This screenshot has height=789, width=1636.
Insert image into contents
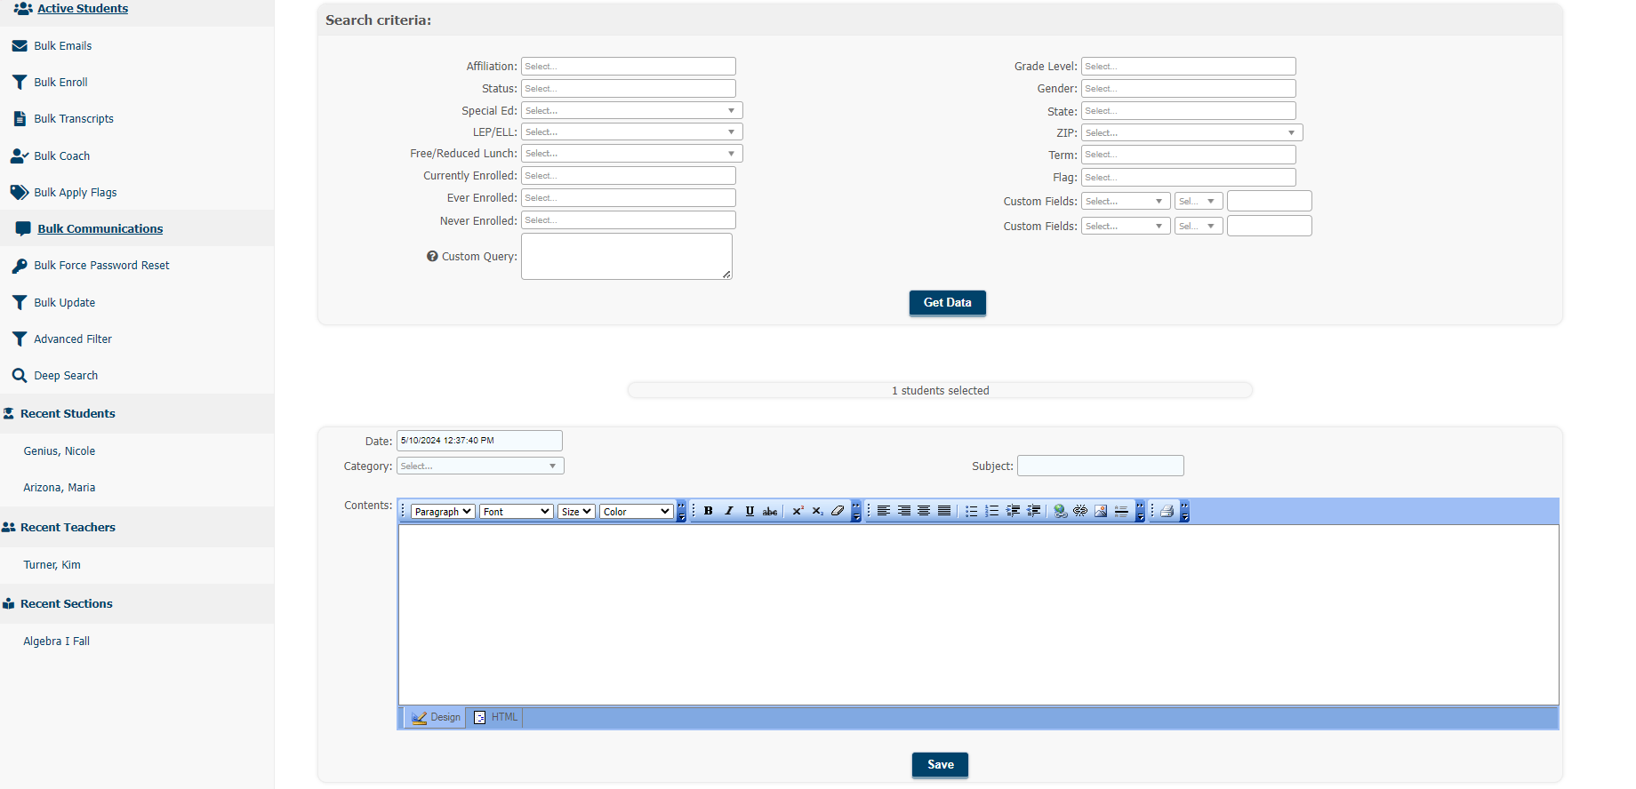point(1101,511)
